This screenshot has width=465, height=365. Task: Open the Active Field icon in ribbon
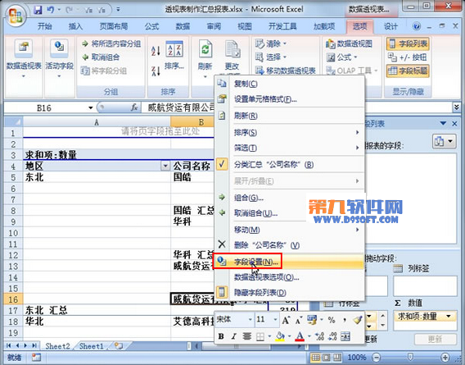59,48
